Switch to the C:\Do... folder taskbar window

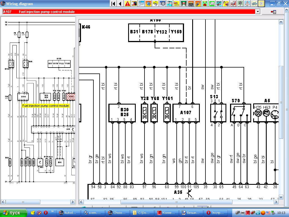coord(142,213)
